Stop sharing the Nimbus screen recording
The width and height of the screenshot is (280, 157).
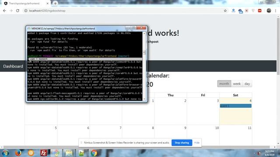(x=182, y=143)
